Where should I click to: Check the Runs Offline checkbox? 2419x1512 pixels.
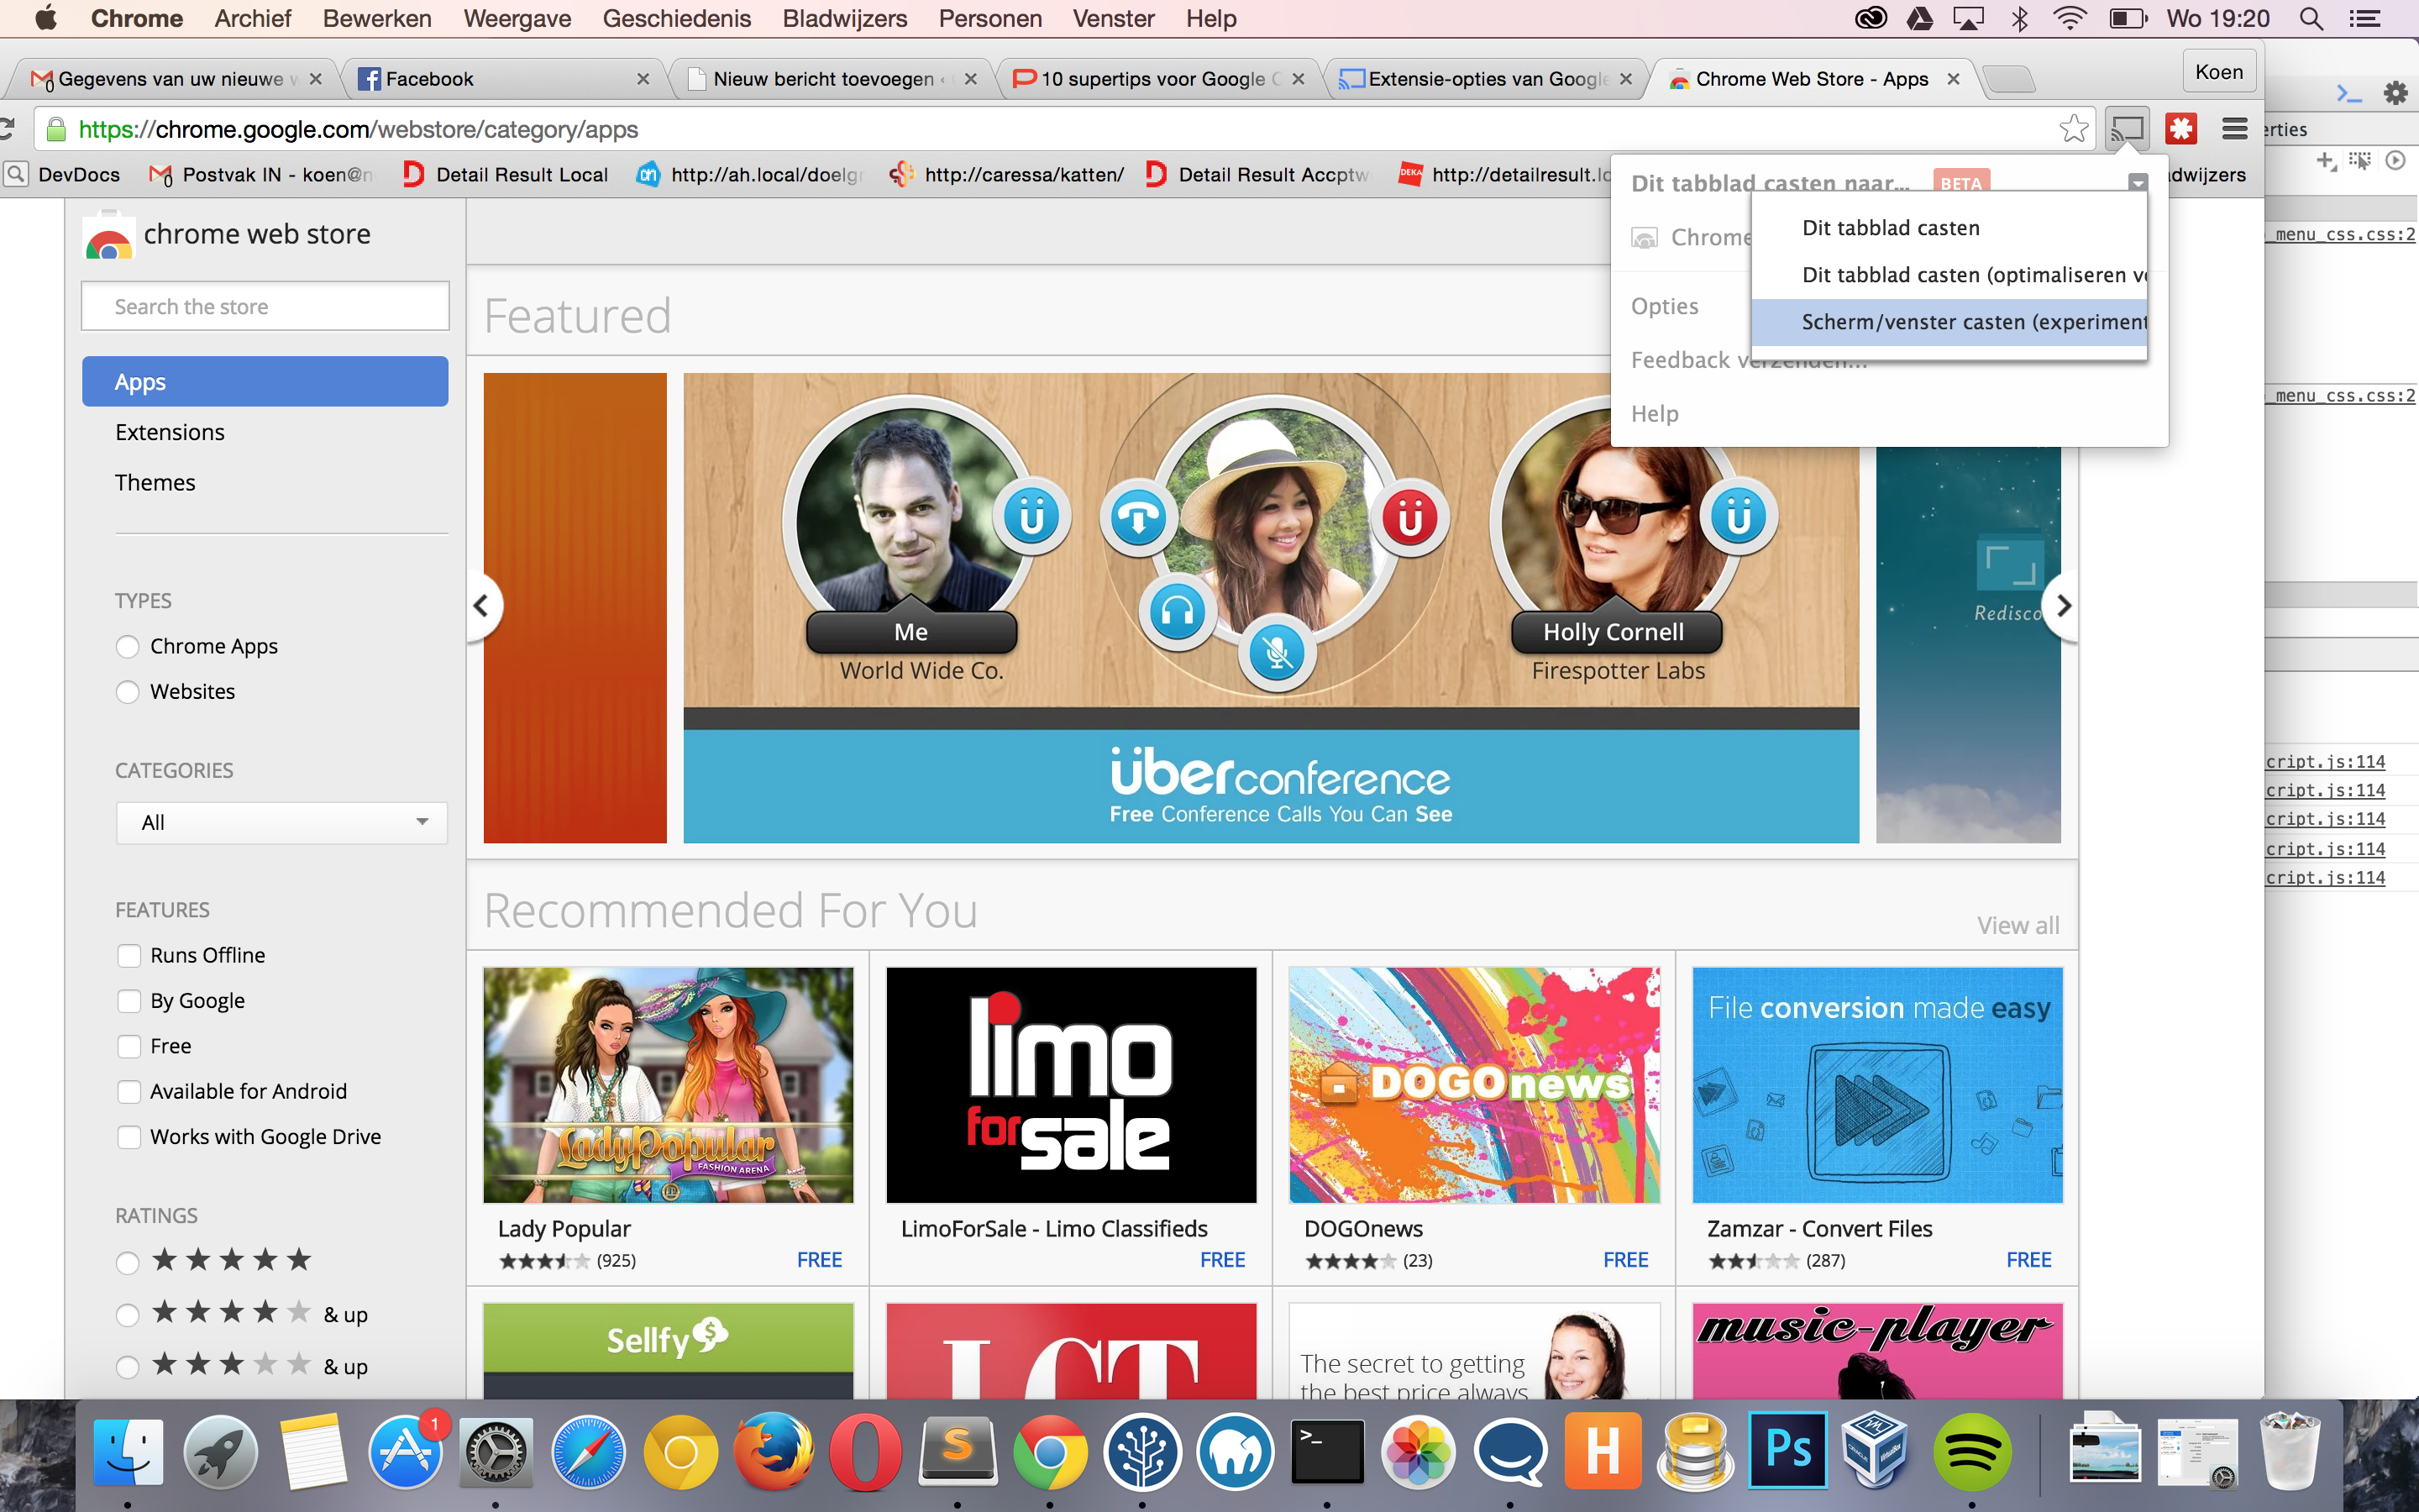pyautogui.click(x=129, y=955)
